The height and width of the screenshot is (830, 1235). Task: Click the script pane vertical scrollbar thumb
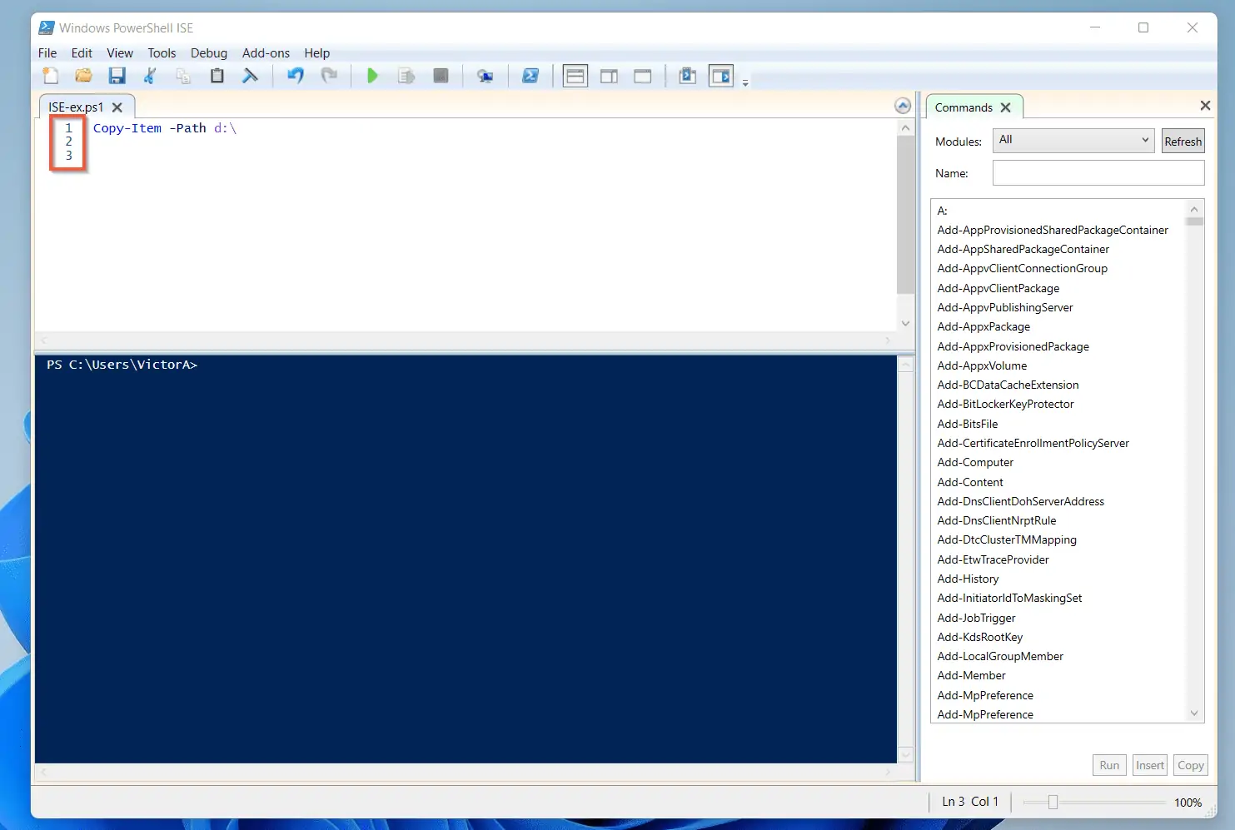click(x=905, y=214)
